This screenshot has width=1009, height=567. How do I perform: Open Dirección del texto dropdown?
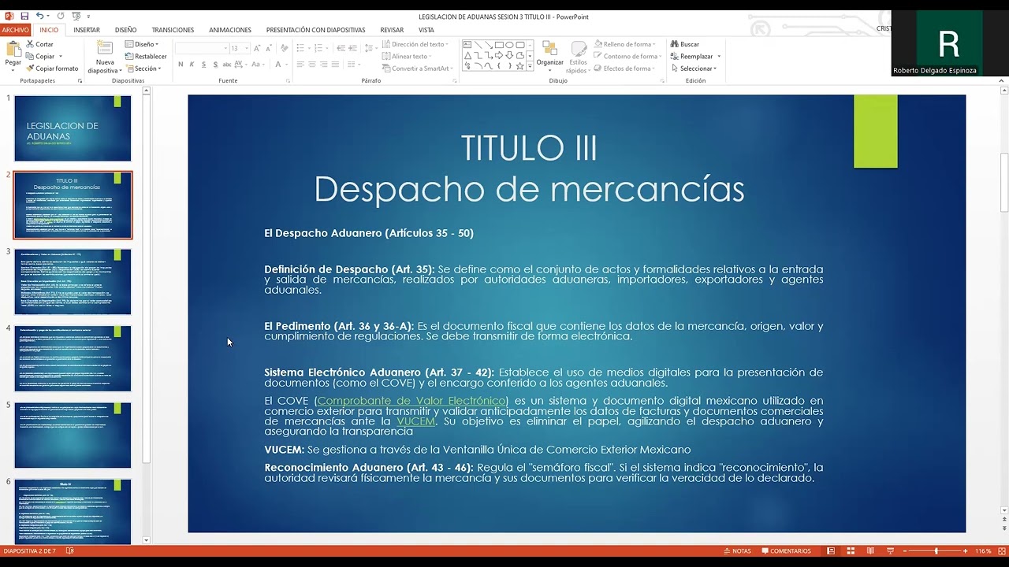coord(416,44)
